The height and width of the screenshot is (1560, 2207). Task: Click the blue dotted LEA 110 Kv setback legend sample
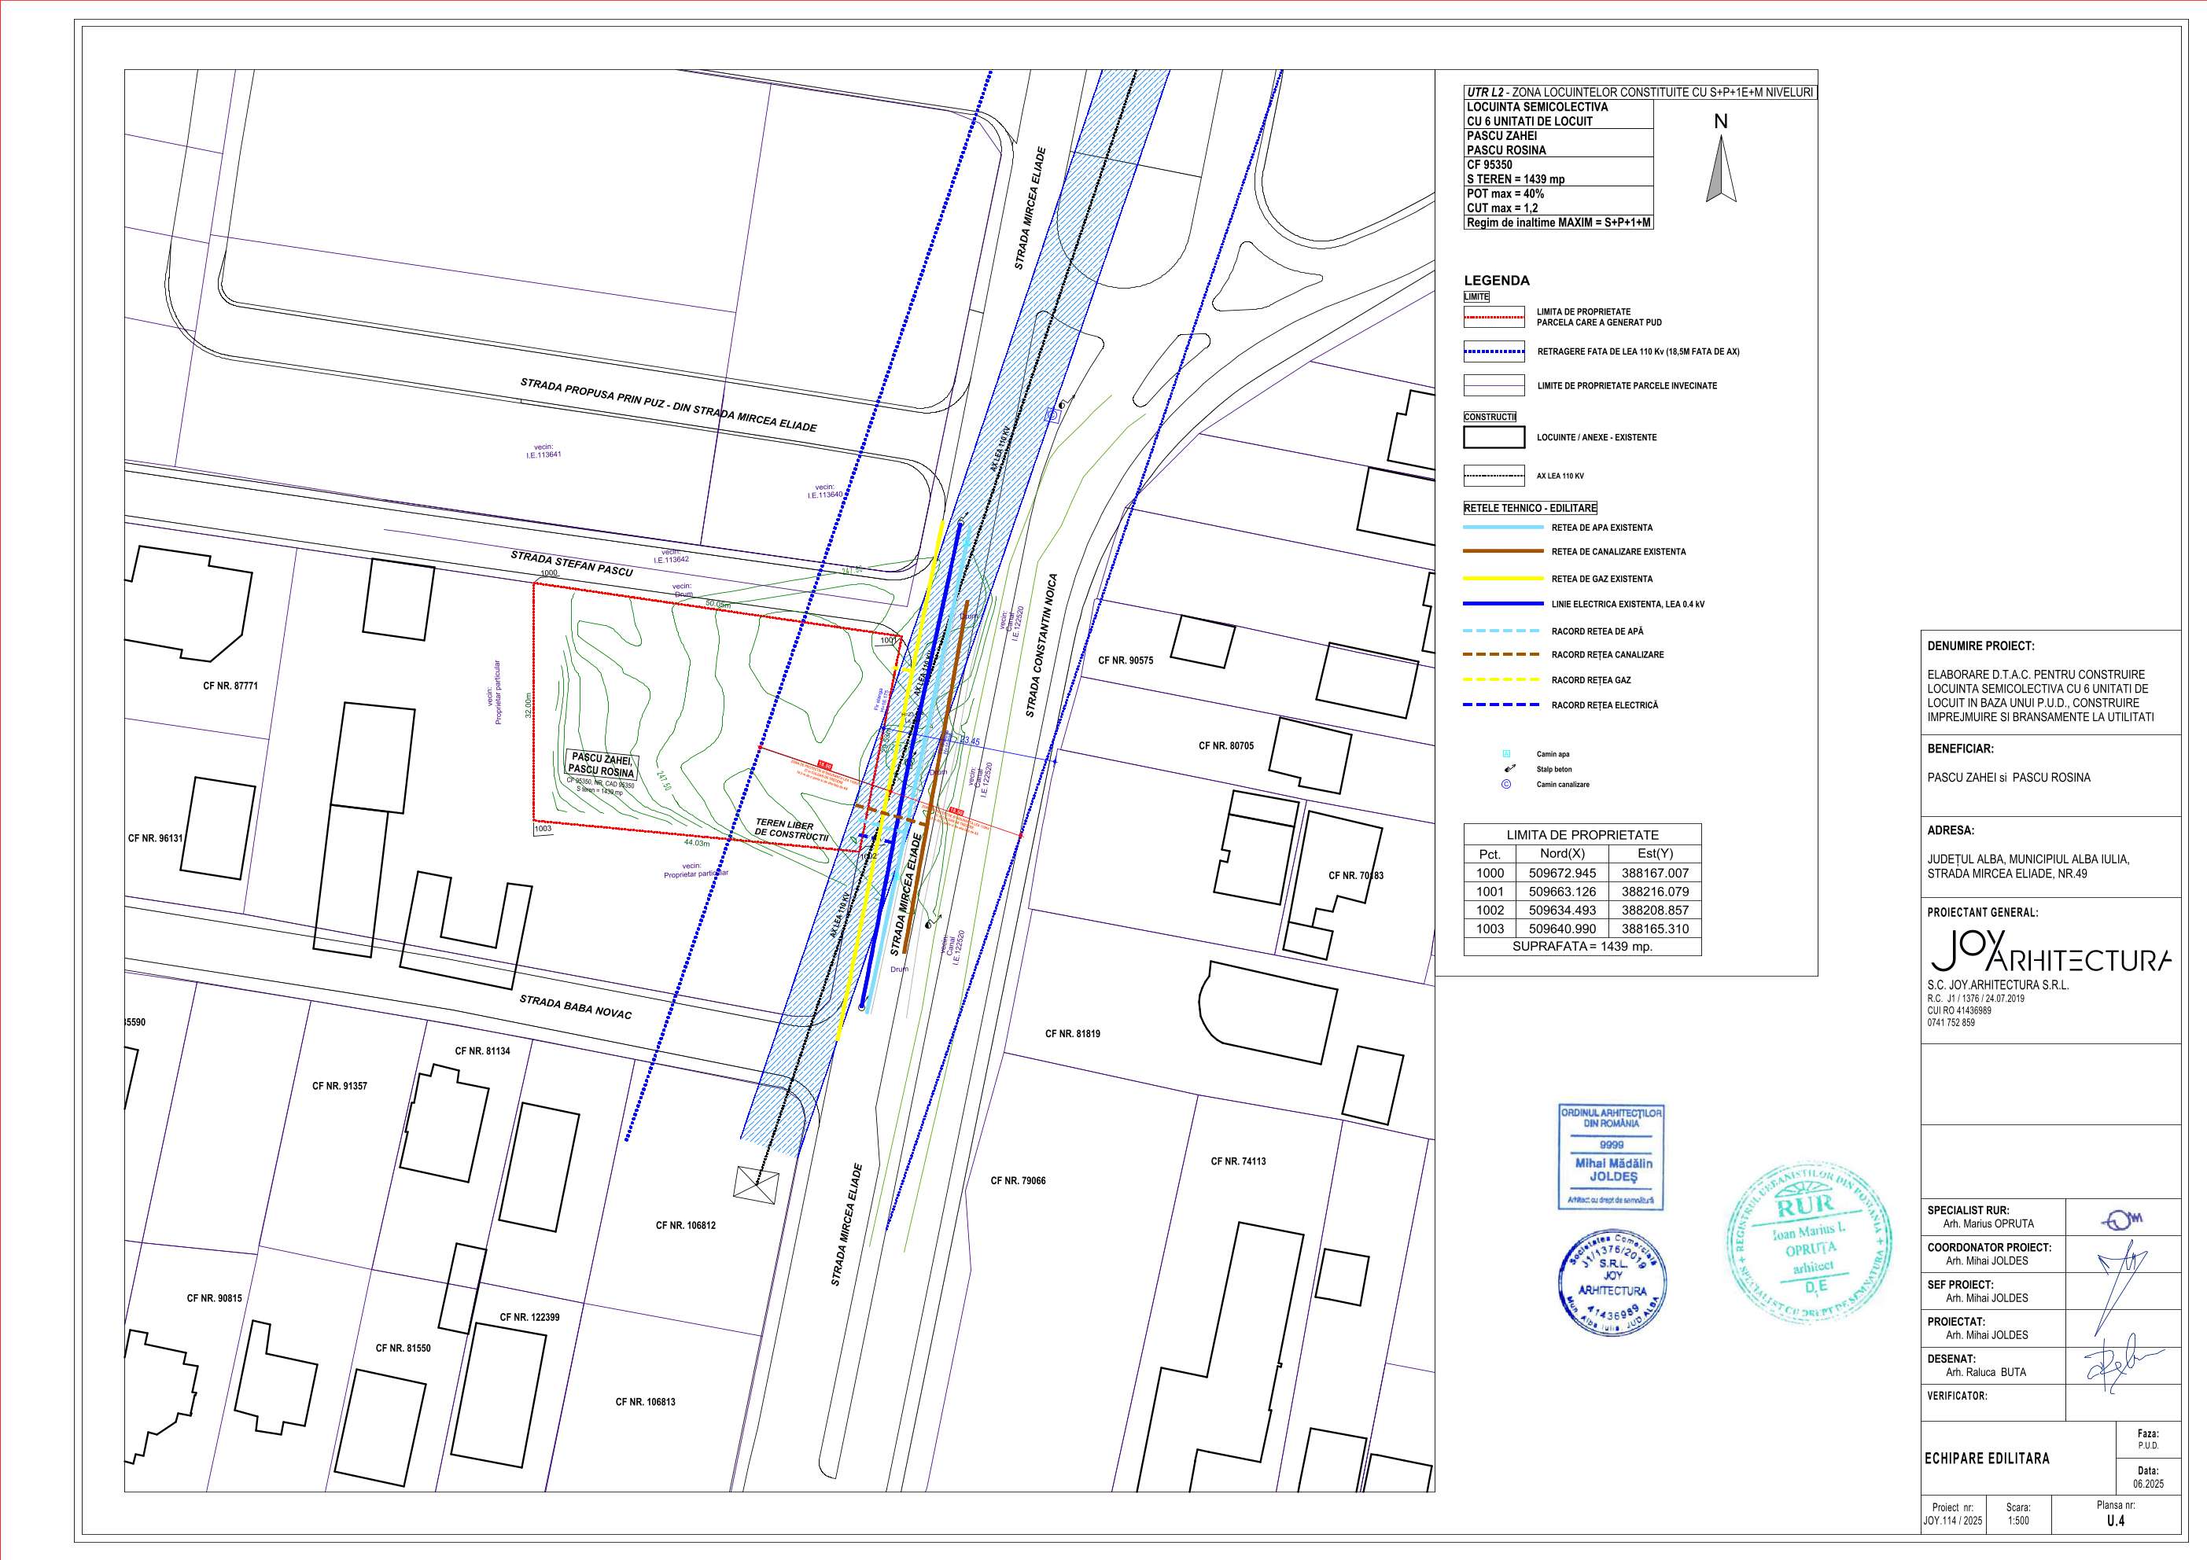click(x=1494, y=351)
